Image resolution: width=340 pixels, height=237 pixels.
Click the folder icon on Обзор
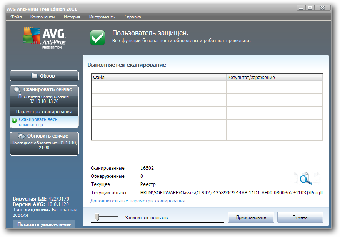[34, 75]
